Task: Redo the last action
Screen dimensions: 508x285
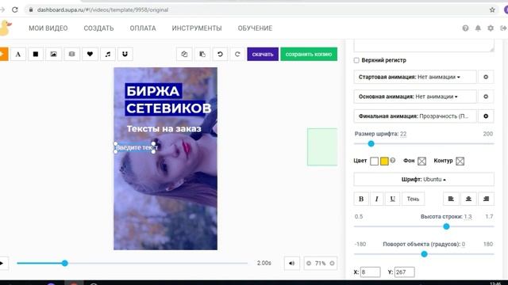Action: coord(237,55)
